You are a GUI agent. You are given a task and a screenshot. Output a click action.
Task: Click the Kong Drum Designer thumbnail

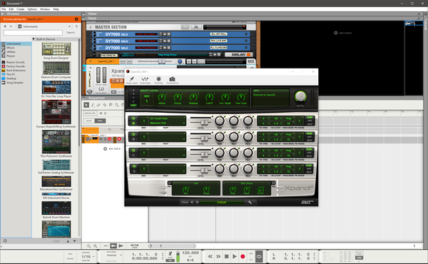pos(56,49)
